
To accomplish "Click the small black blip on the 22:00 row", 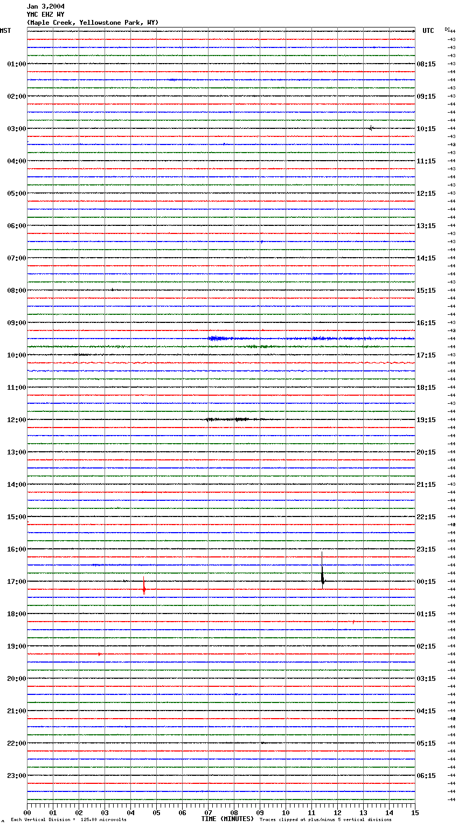I will tap(262, 743).
